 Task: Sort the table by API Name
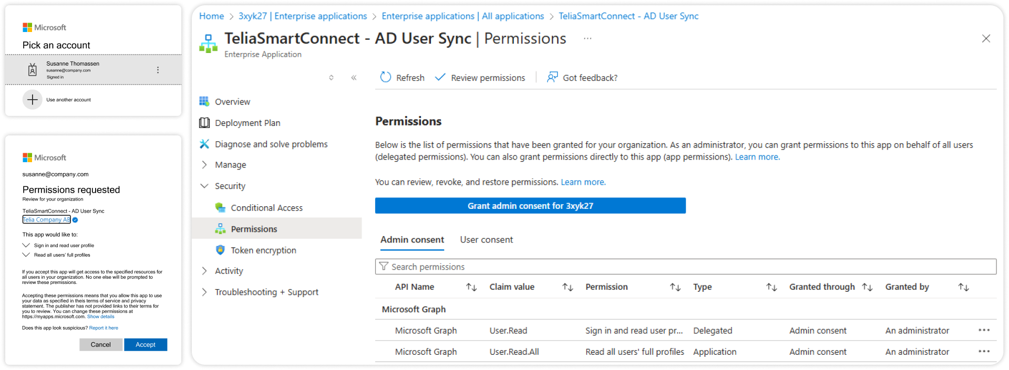[x=471, y=287]
